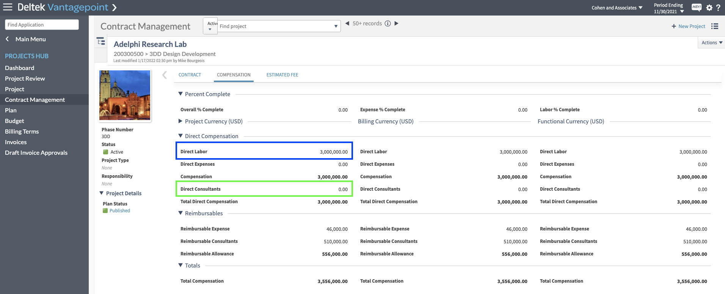This screenshot has height=294, width=725.
Task: Click the Deltek Vantagepoint logo
Action: [x=63, y=7]
